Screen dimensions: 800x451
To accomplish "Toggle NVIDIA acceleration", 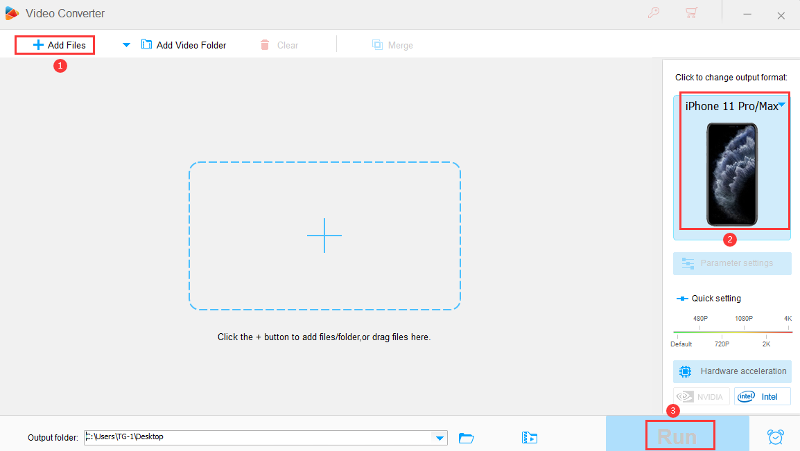I will [702, 396].
